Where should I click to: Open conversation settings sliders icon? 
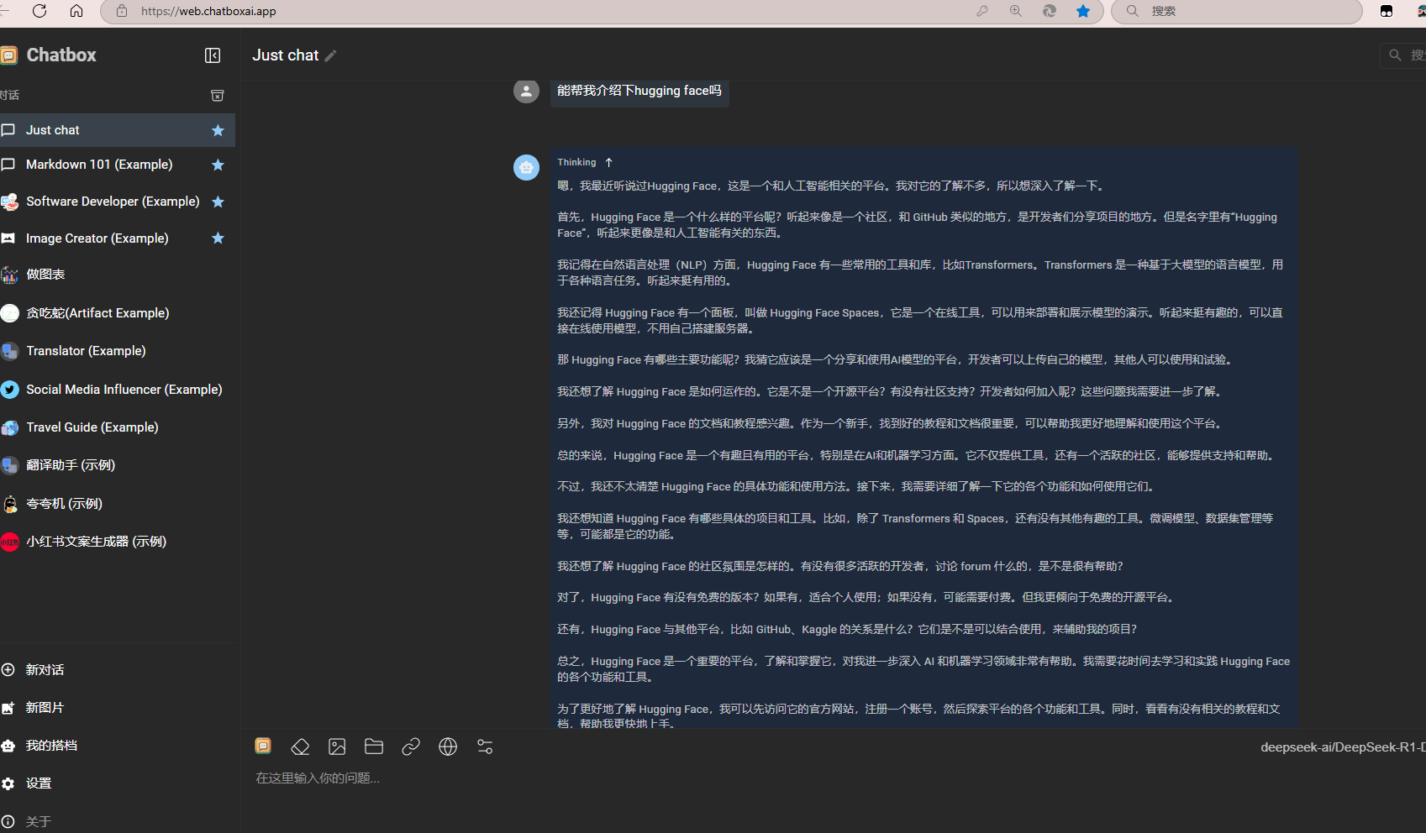pos(485,747)
